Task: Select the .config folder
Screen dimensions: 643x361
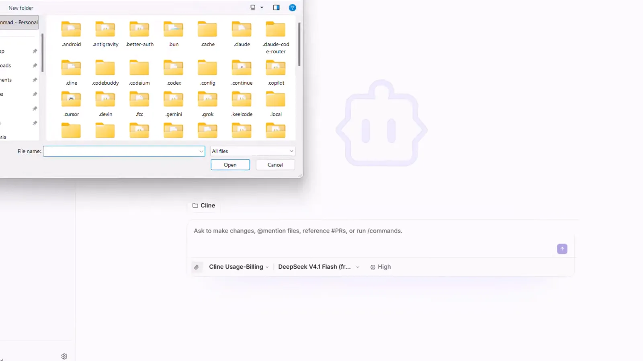Action: 207,73
